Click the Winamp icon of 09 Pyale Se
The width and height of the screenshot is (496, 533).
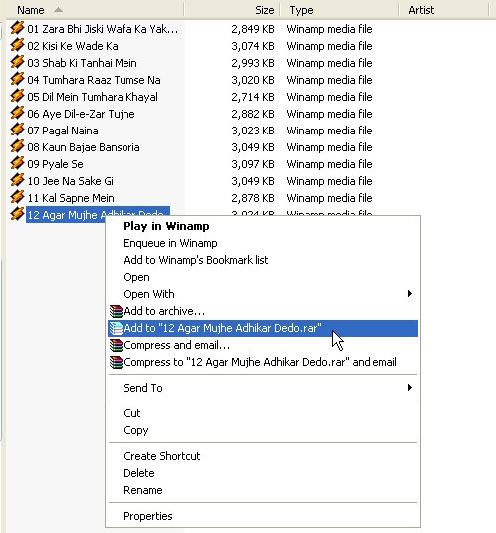pyautogui.click(x=17, y=163)
